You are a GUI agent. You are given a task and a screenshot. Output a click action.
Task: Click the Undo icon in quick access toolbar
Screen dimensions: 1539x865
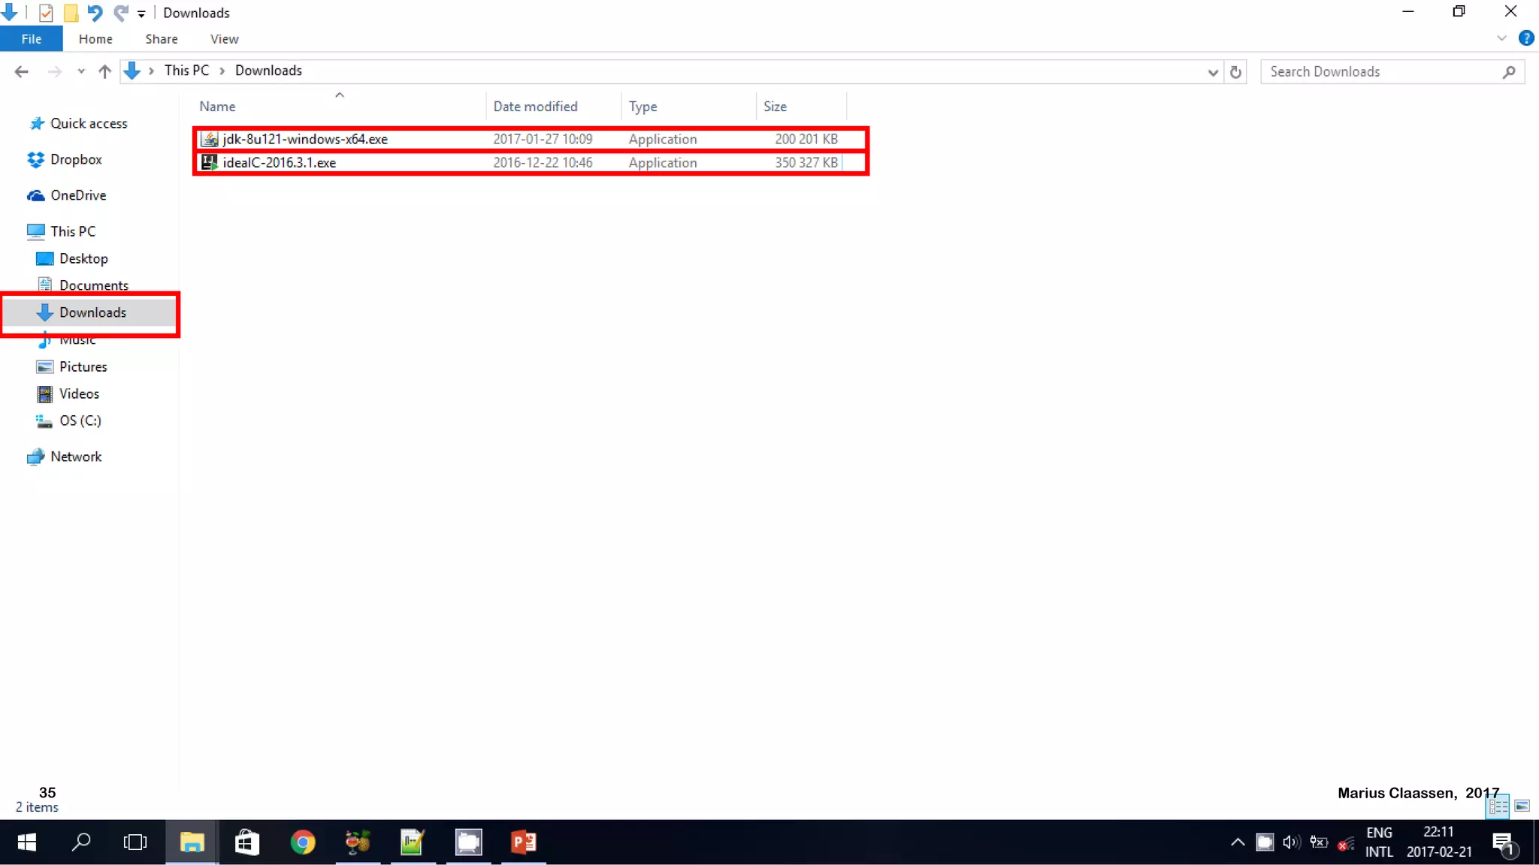tap(95, 13)
